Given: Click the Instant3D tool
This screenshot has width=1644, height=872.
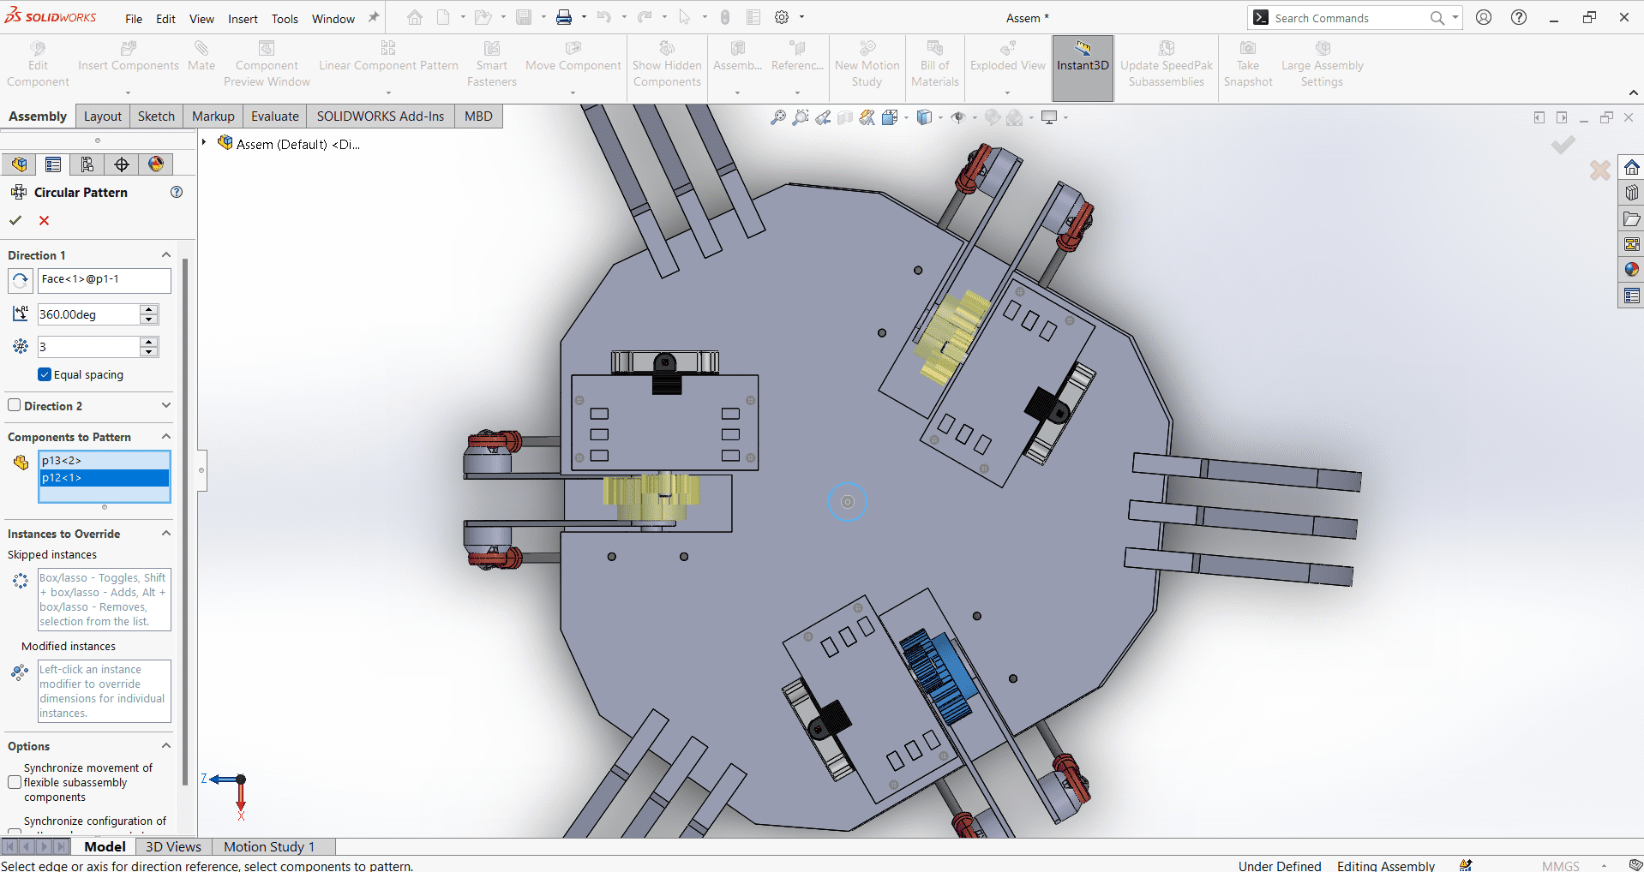Looking at the screenshot, I should tap(1083, 67).
